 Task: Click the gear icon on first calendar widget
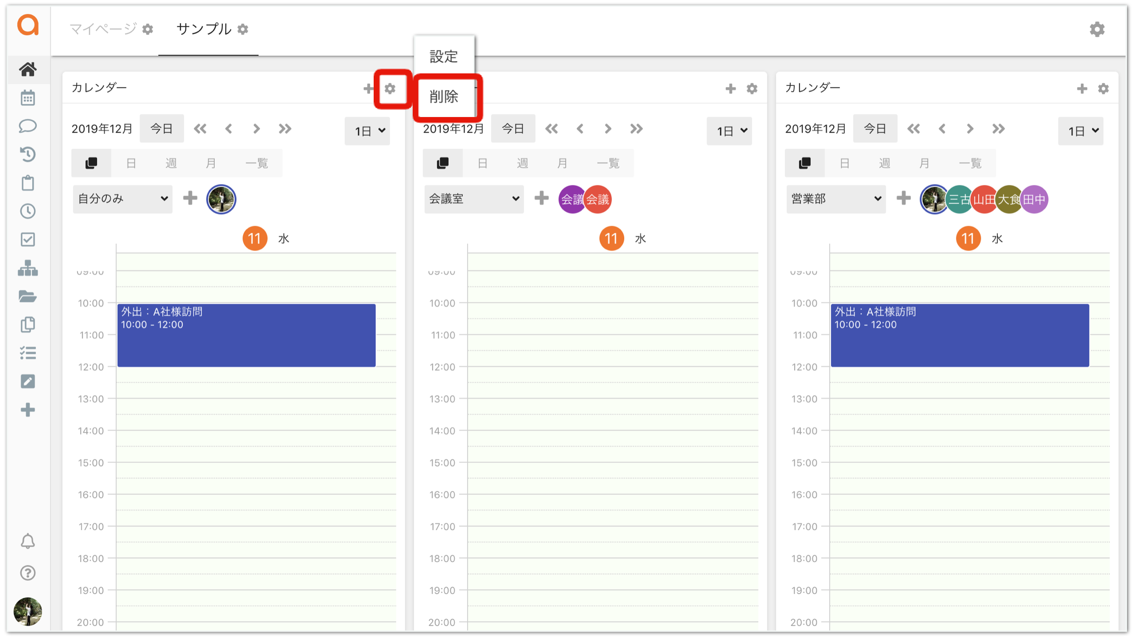click(391, 88)
